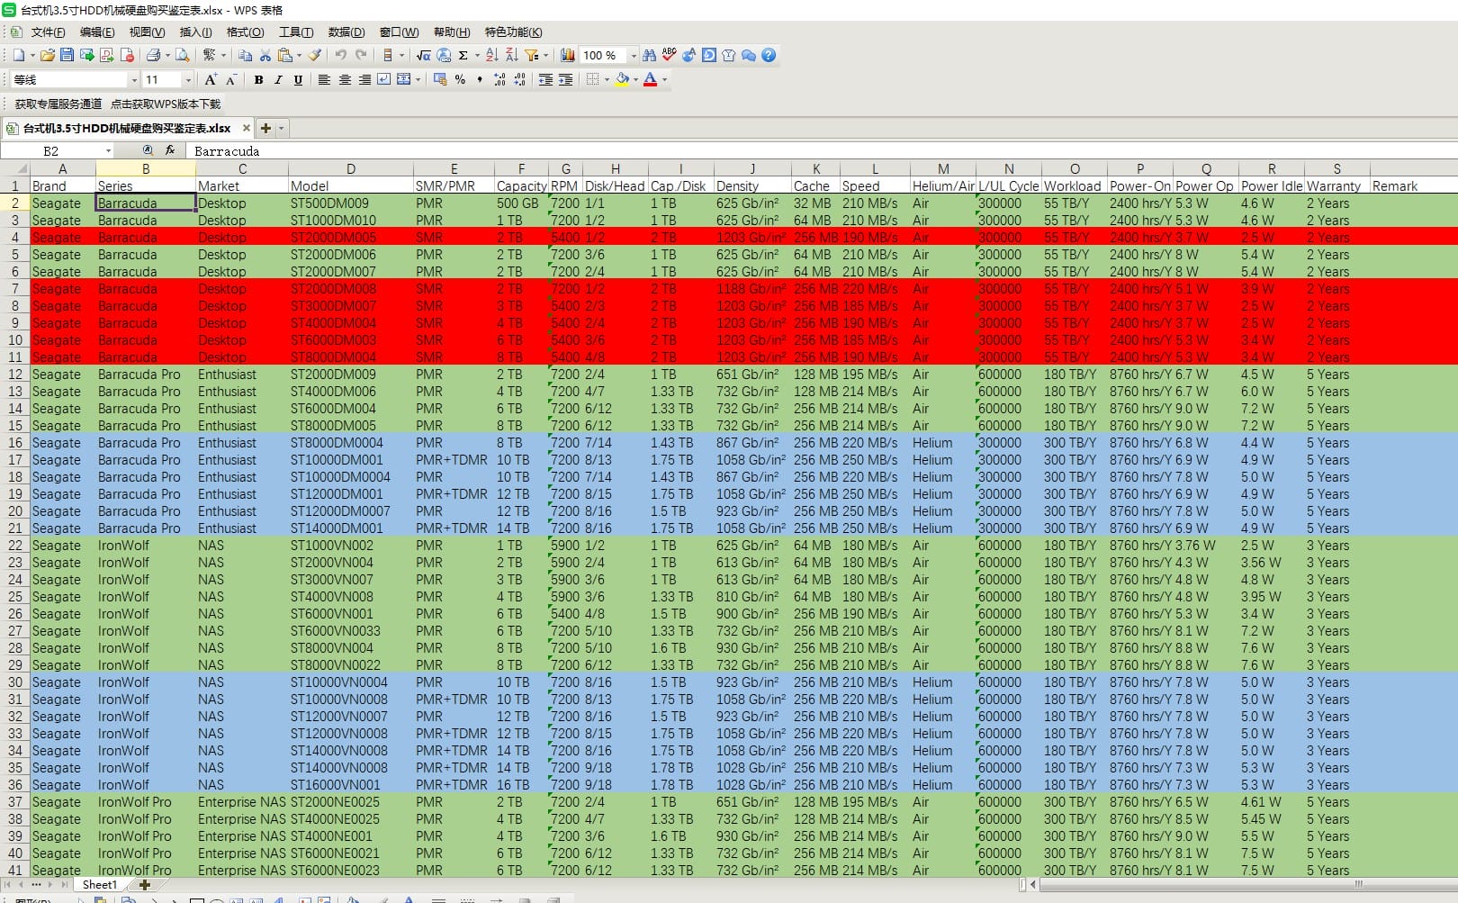Open dropdown next to the new tab button
This screenshot has height=903, width=1458.
(281, 128)
